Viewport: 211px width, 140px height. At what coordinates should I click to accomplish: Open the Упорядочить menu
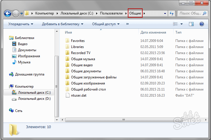[x=21, y=24]
